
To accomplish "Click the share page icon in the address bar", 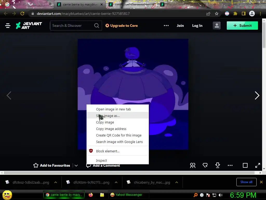I will pyautogui.click(x=208, y=14).
